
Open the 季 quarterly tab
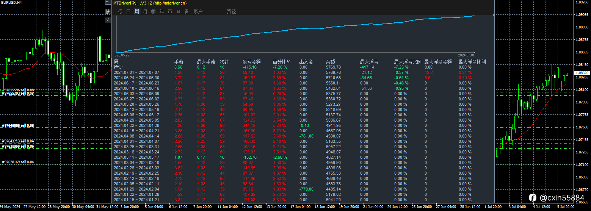pos(154,11)
